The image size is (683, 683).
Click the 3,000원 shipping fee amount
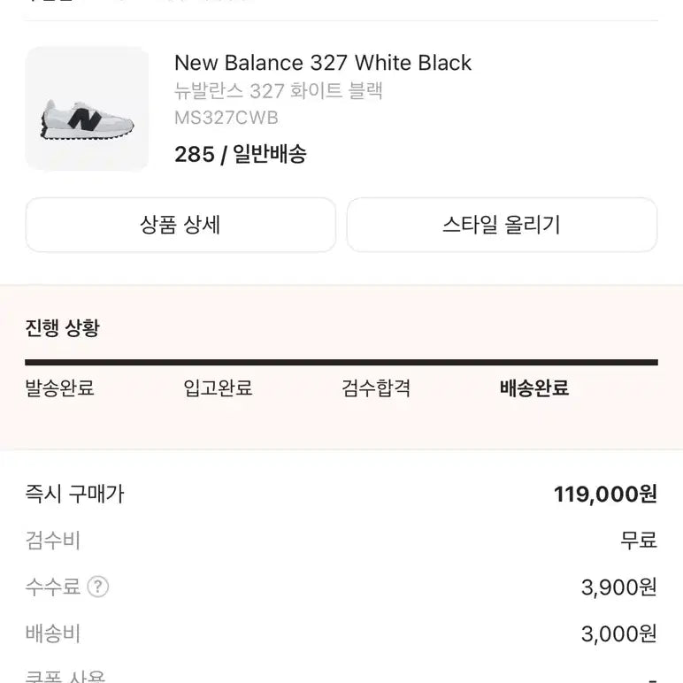[619, 633]
